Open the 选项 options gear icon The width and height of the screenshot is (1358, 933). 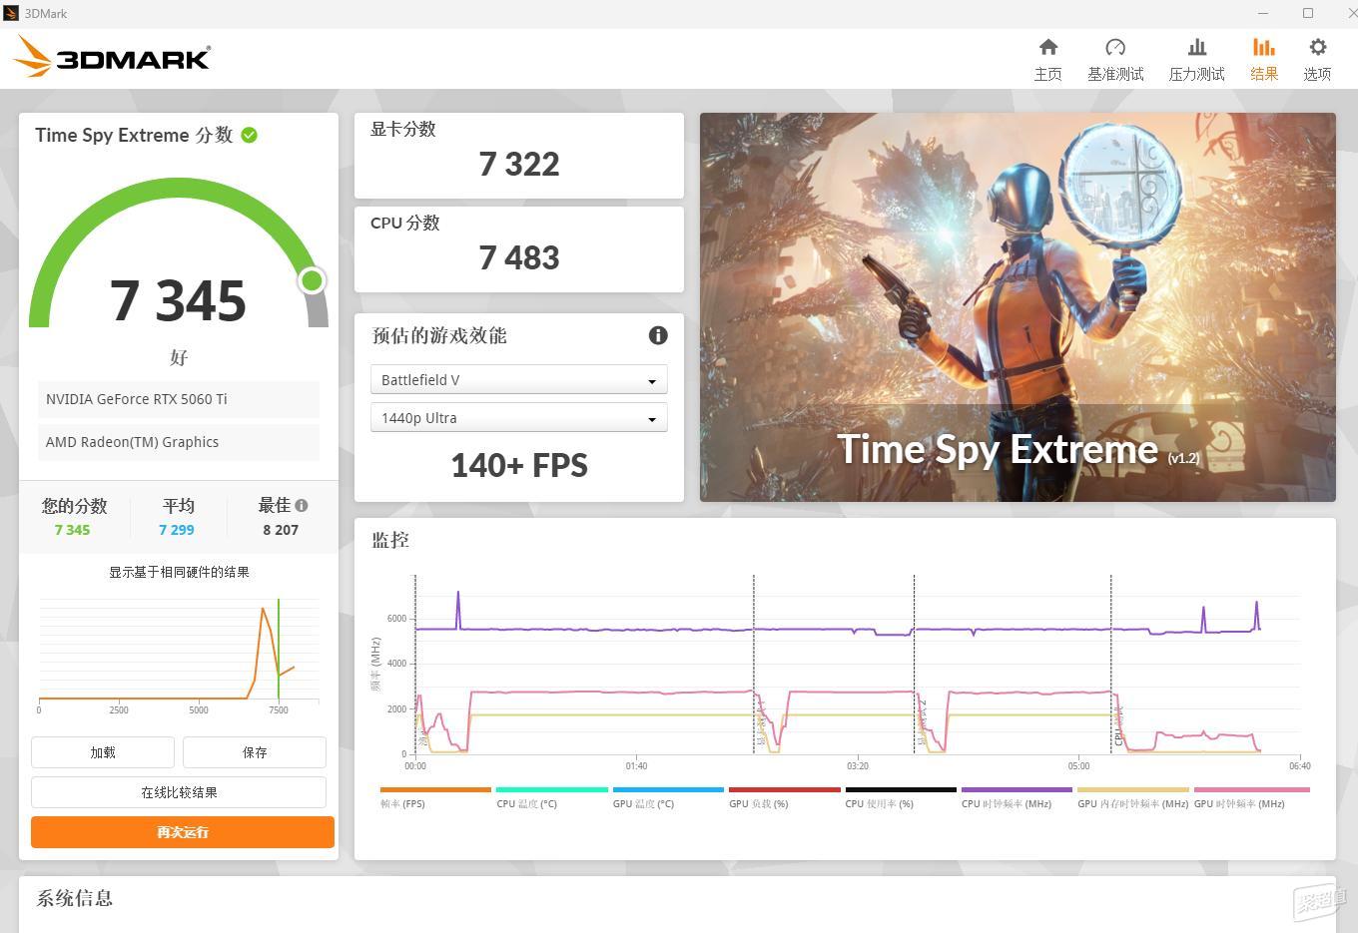[1317, 47]
